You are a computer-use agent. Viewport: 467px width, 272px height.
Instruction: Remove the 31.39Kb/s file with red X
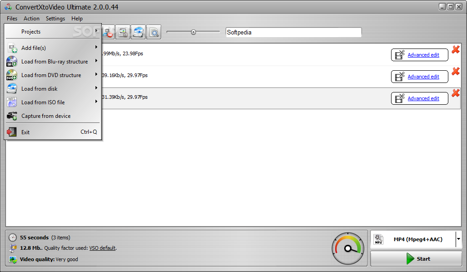point(456,93)
